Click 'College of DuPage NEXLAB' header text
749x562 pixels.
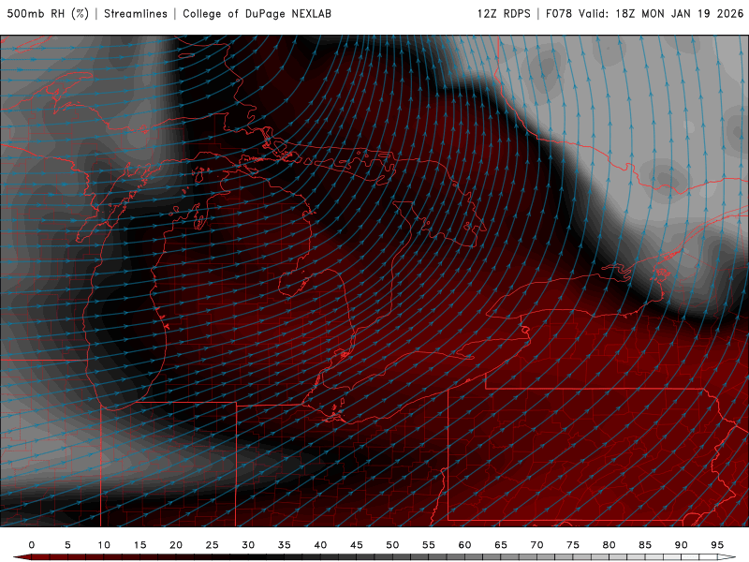click(x=257, y=14)
